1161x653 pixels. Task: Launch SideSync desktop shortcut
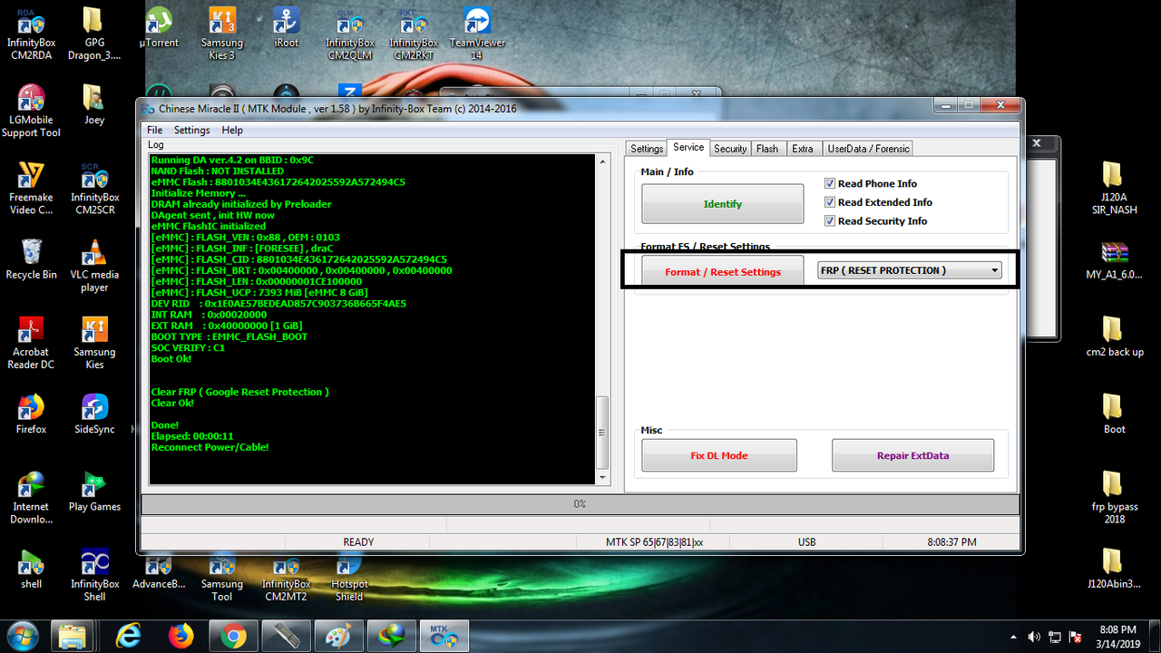tap(94, 414)
